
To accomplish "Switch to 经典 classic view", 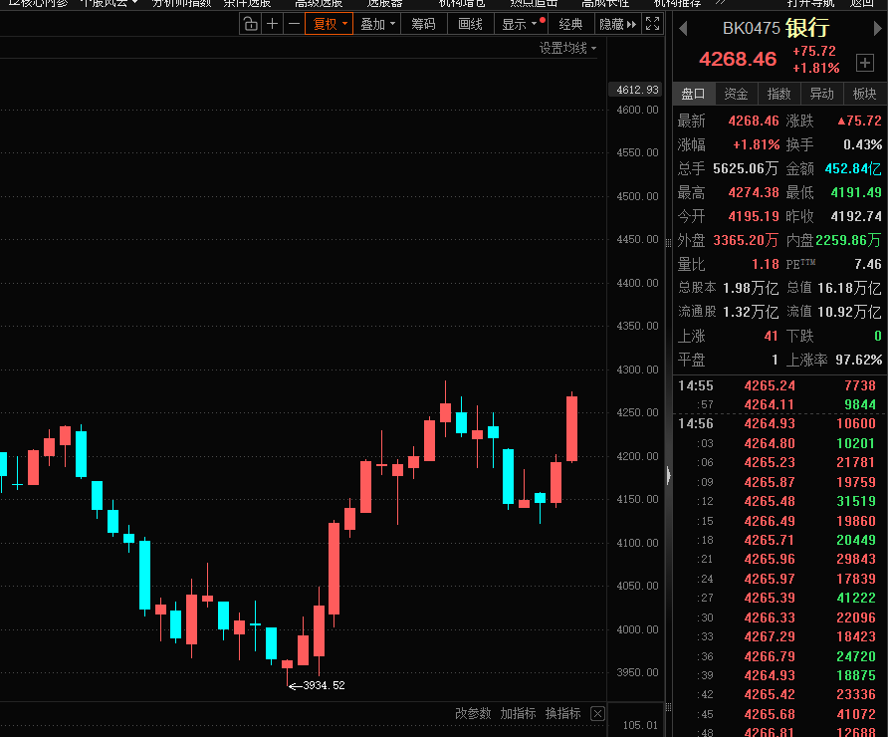I will click(570, 24).
